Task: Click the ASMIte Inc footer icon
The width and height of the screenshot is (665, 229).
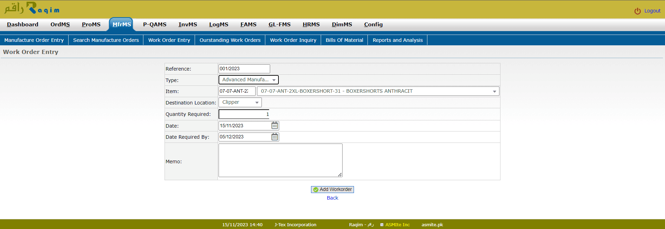Action: coord(382,225)
